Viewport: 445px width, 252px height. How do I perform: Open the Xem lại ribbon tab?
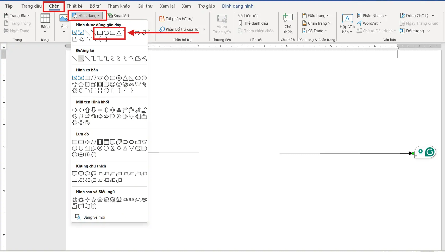click(x=167, y=6)
